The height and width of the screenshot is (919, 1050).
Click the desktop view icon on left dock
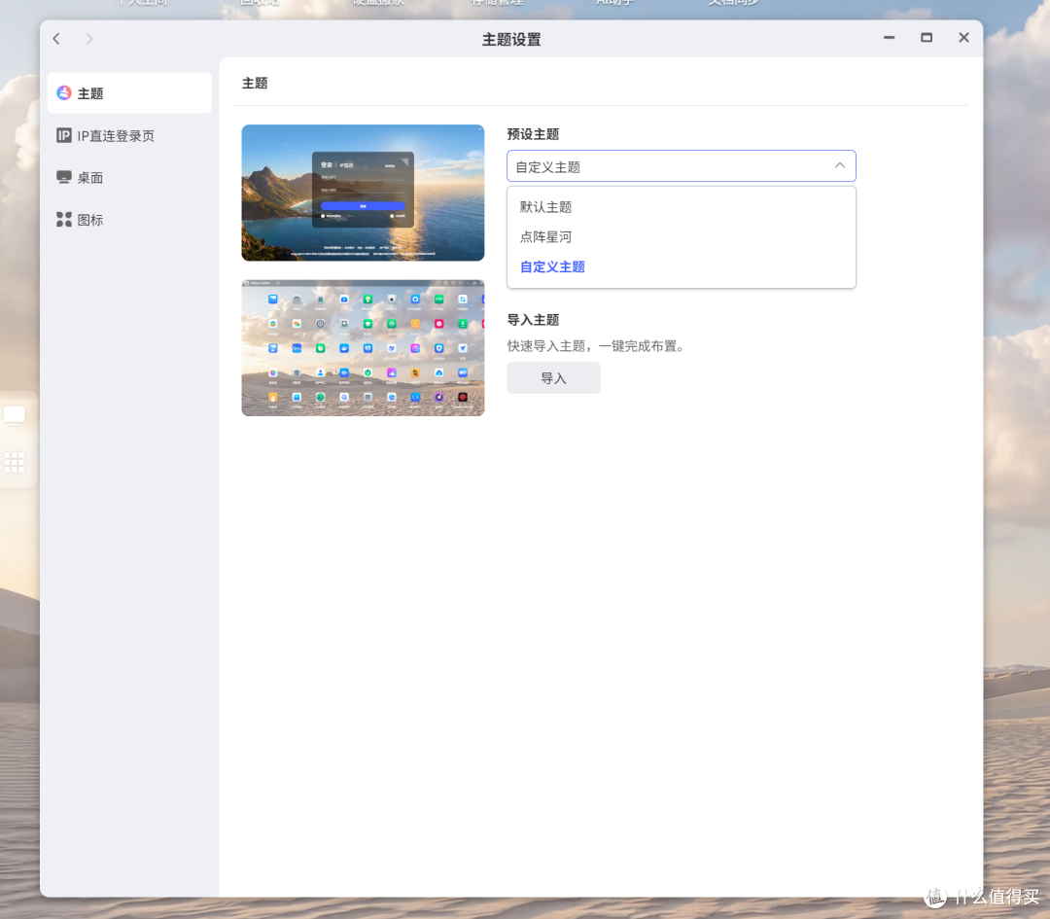tap(15, 415)
